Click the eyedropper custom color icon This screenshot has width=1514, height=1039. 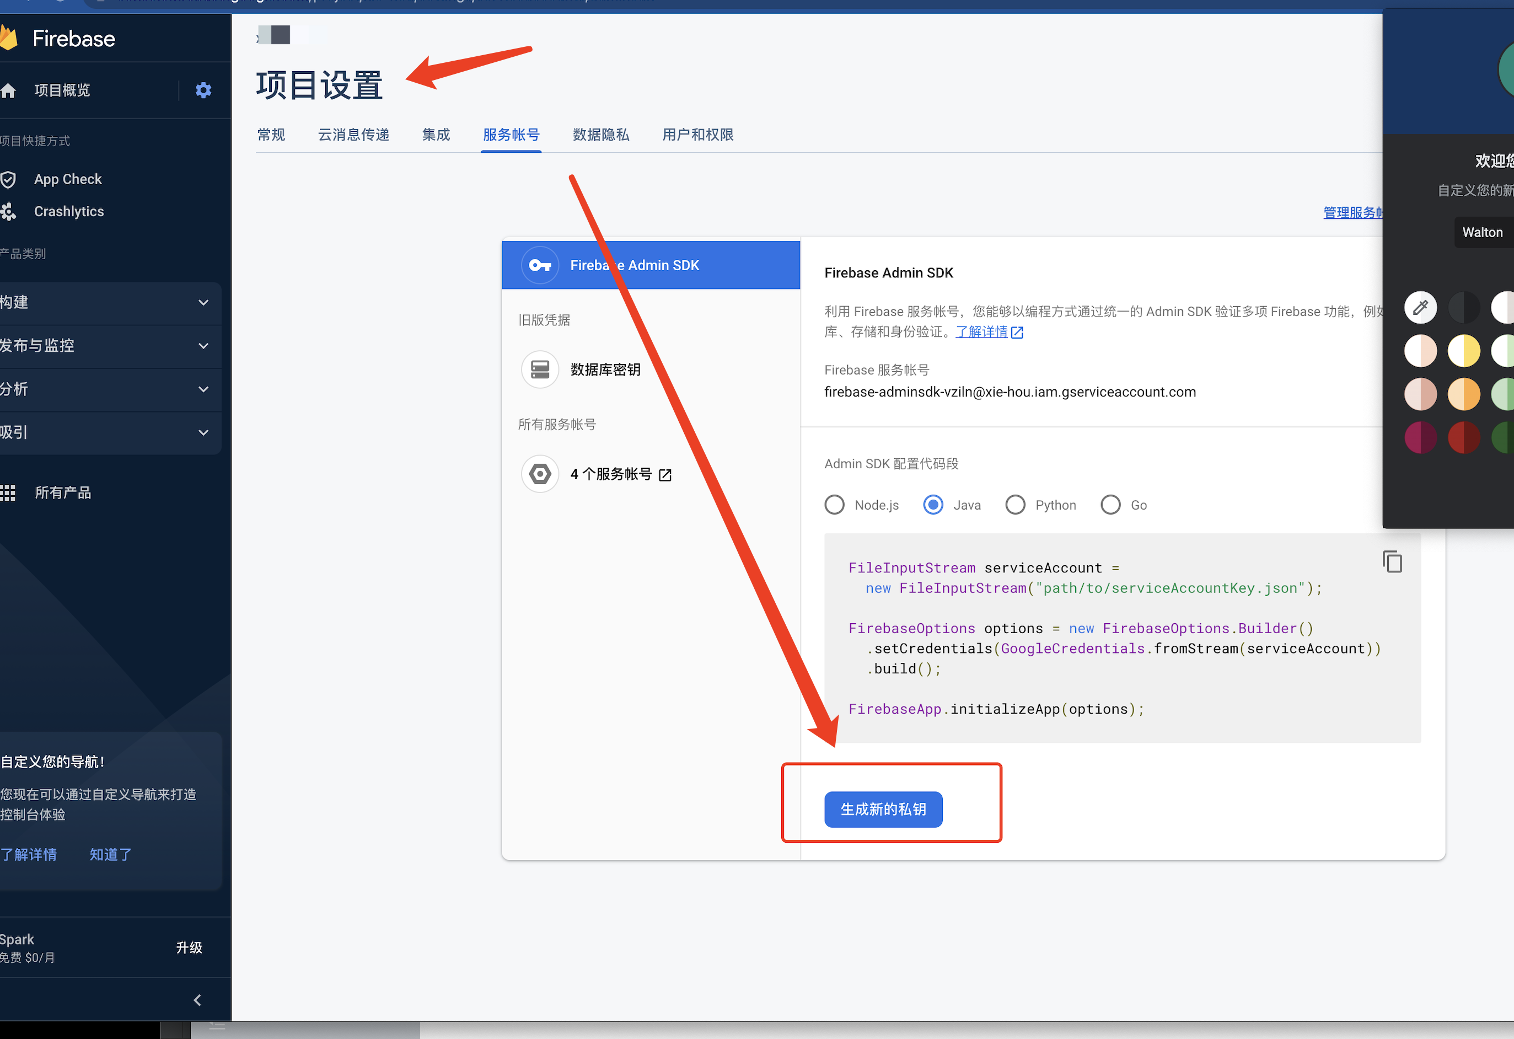tap(1420, 307)
